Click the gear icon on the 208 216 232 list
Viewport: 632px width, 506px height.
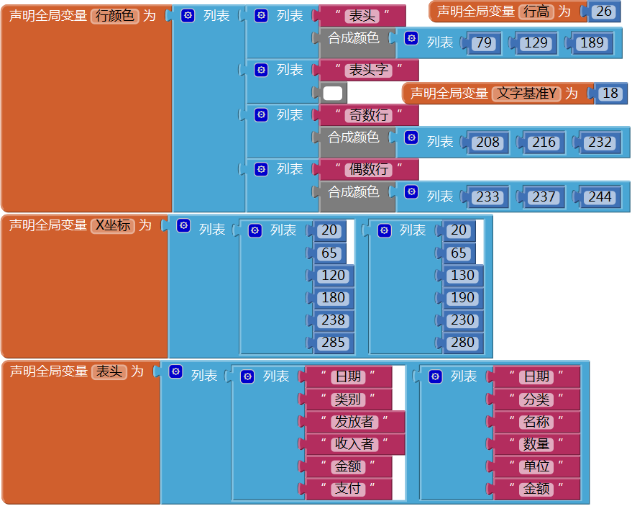click(411, 137)
